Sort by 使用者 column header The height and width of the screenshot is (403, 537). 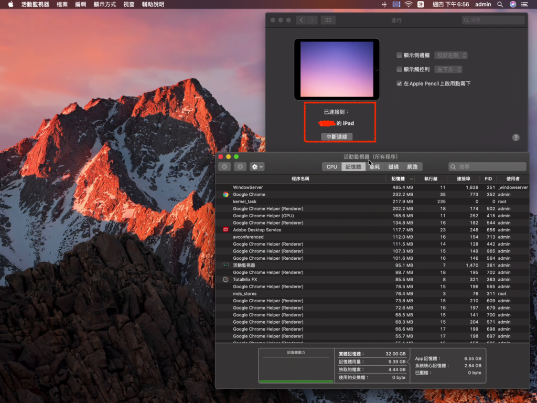(x=513, y=178)
